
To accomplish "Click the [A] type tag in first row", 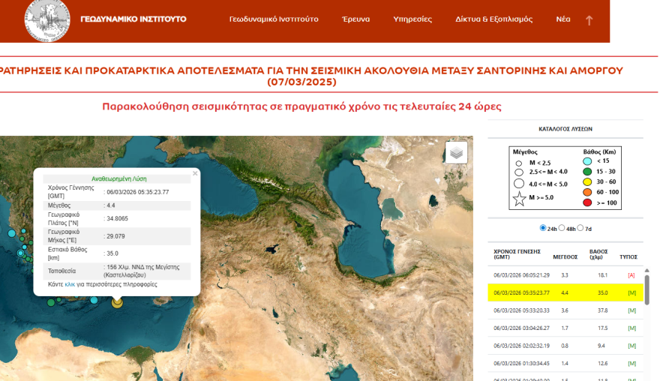I will [x=631, y=275].
